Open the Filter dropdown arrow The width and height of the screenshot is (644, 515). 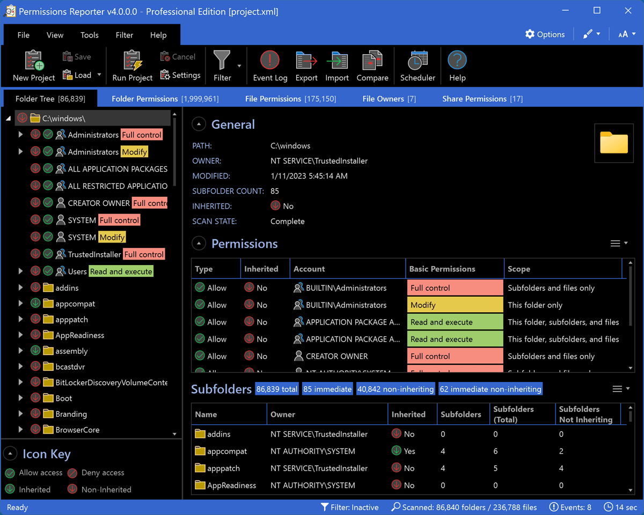tap(239, 66)
